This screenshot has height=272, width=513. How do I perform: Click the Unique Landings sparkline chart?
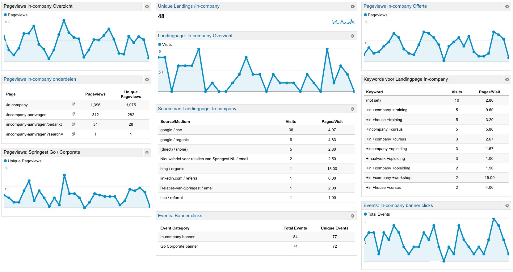(x=343, y=22)
